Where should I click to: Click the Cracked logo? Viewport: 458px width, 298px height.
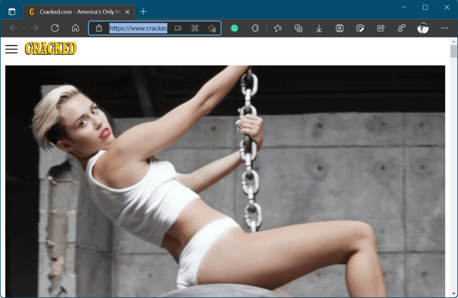coord(51,48)
